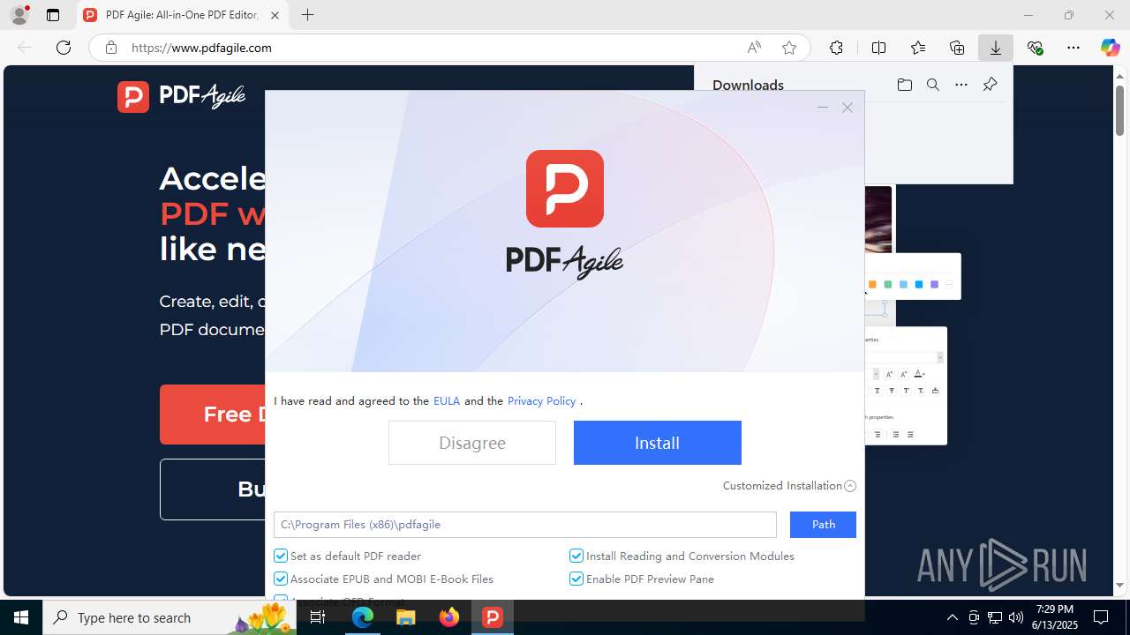Open the Windows Start menu
This screenshot has width=1130, height=635.
pos(21,617)
